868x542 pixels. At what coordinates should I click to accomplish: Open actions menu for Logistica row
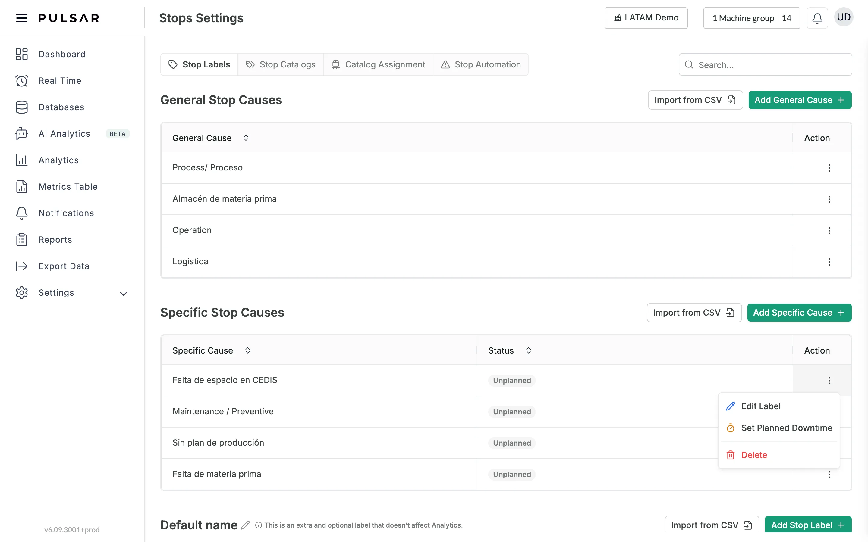(829, 262)
